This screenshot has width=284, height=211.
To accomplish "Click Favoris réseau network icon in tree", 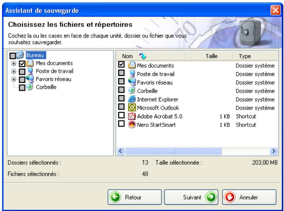I will click(x=30, y=79).
